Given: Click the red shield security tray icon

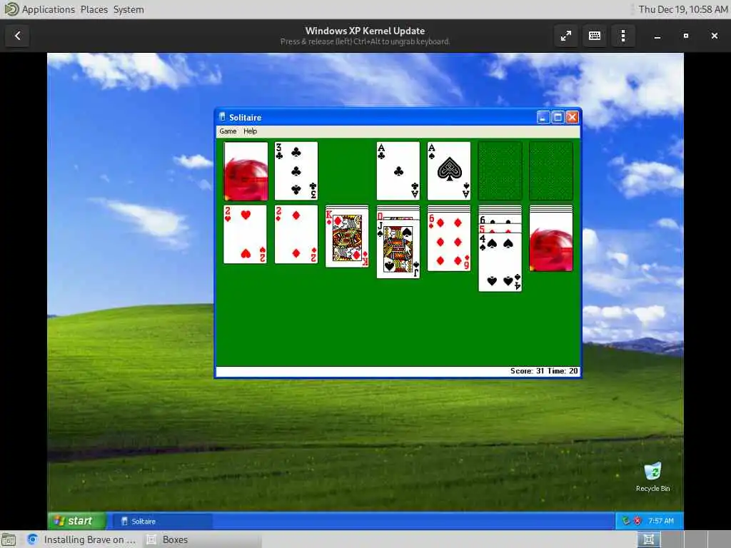Looking at the screenshot, I should pyautogui.click(x=637, y=520).
